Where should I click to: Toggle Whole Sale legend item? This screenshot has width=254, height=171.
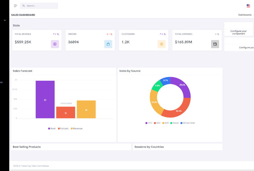click(188, 123)
